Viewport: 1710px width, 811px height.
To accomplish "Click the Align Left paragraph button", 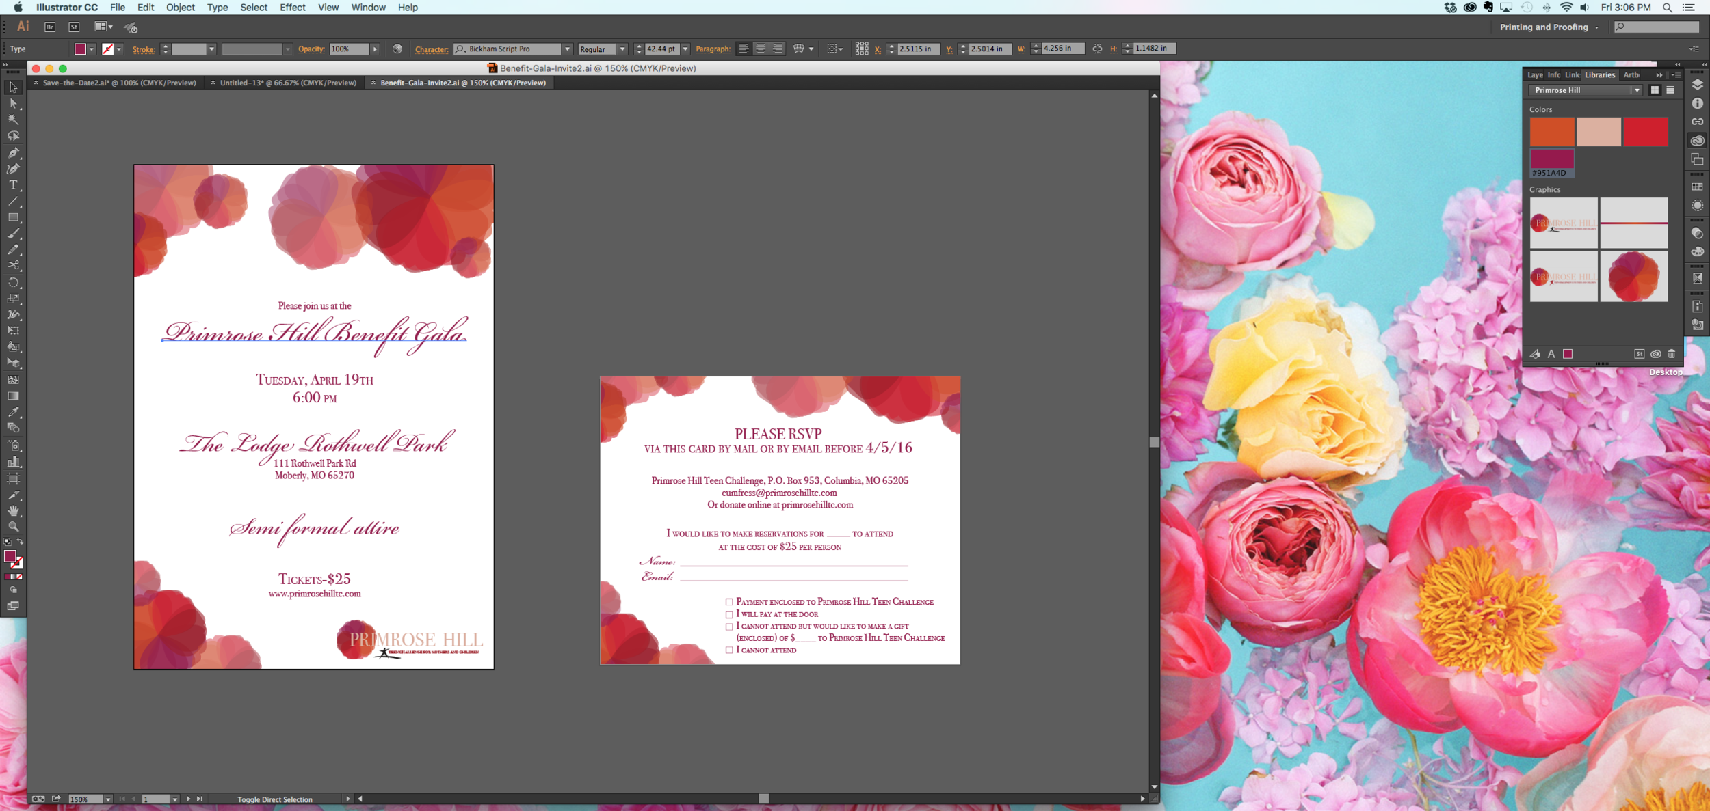I will point(744,49).
